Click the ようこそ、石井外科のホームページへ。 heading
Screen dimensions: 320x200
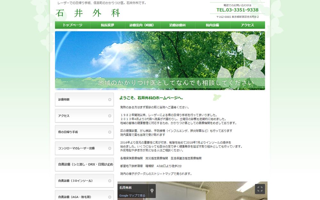(x=151, y=98)
